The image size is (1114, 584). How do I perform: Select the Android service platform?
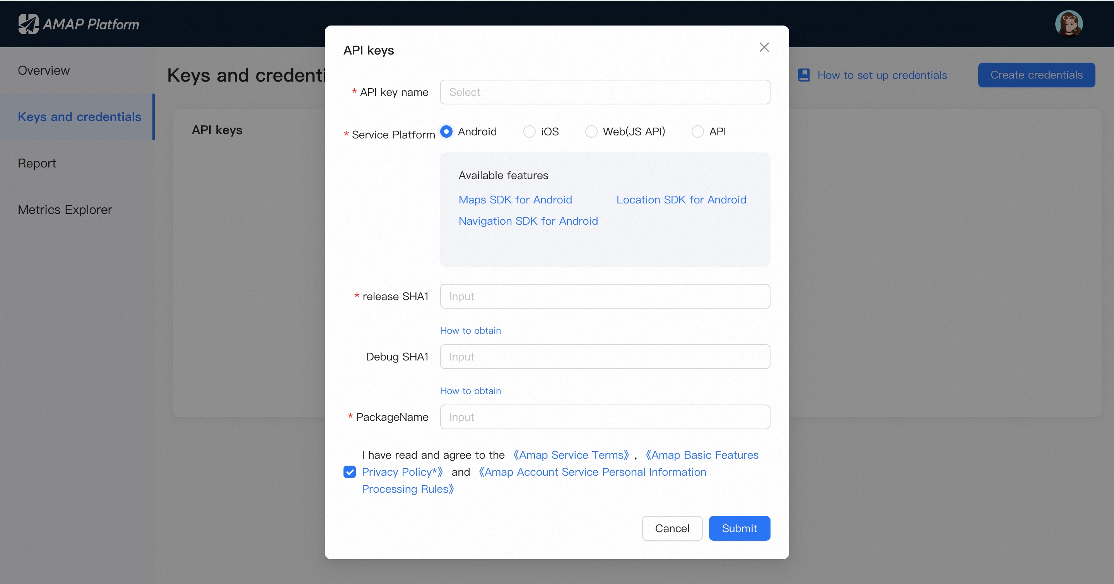tap(446, 131)
